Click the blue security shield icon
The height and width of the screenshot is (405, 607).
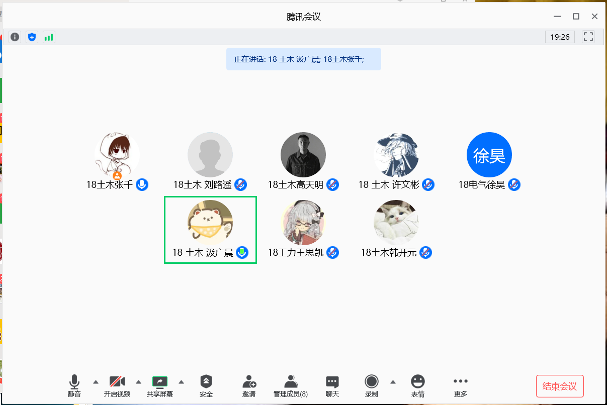coord(32,37)
